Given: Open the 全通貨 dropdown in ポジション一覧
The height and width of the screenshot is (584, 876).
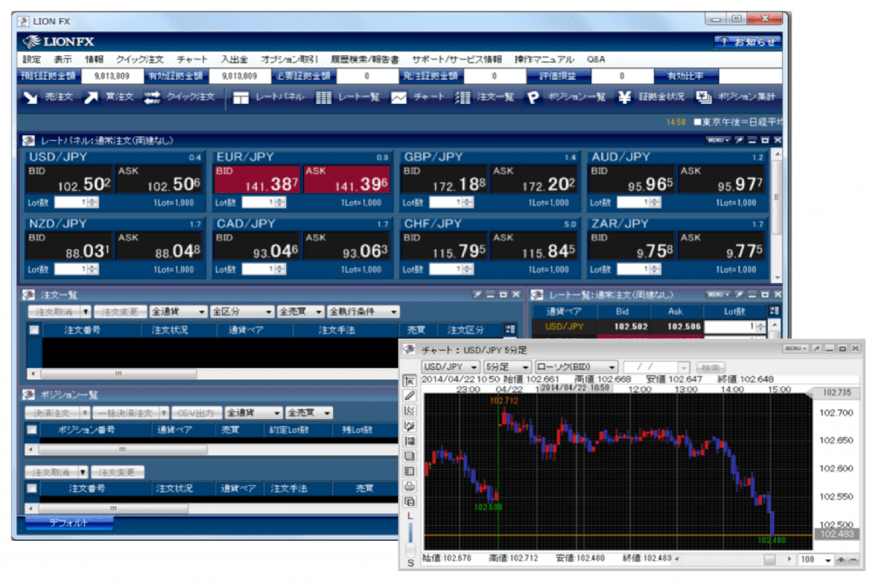Looking at the screenshot, I should click(x=253, y=413).
